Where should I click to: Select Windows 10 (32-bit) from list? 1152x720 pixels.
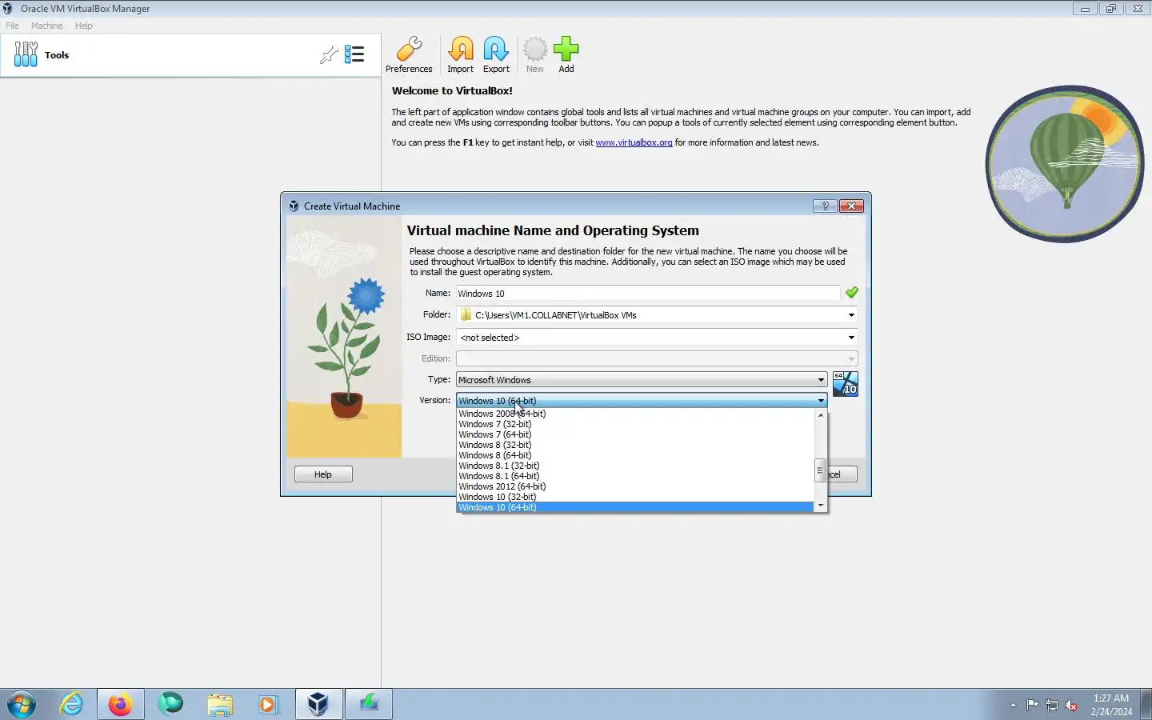pyautogui.click(x=635, y=497)
